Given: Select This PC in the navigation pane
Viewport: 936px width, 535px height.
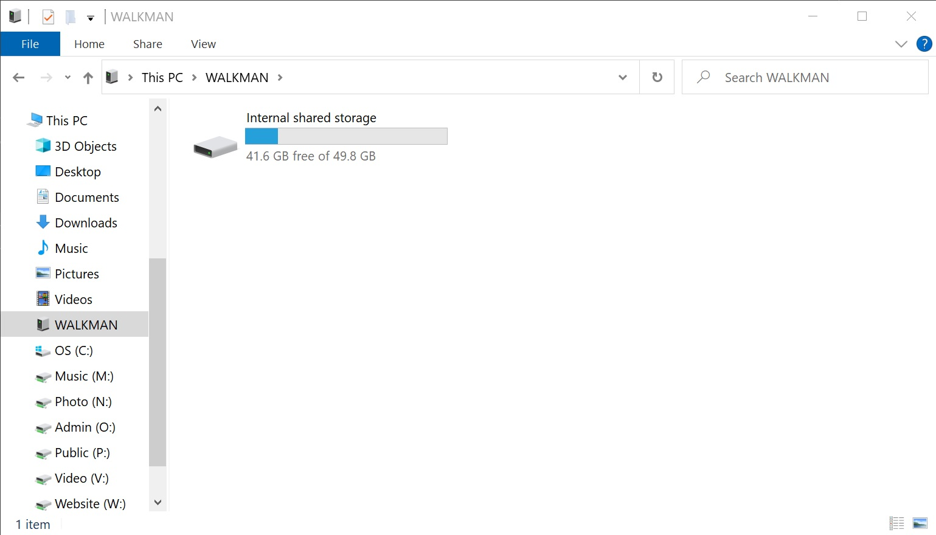Looking at the screenshot, I should pyautogui.click(x=67, y=120).
